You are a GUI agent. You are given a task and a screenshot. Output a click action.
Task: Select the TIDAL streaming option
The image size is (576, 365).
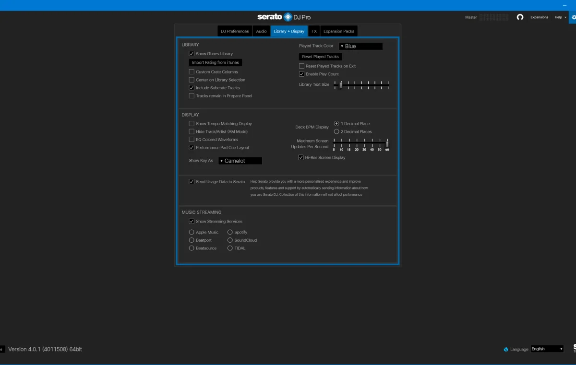tap(230, 248)
